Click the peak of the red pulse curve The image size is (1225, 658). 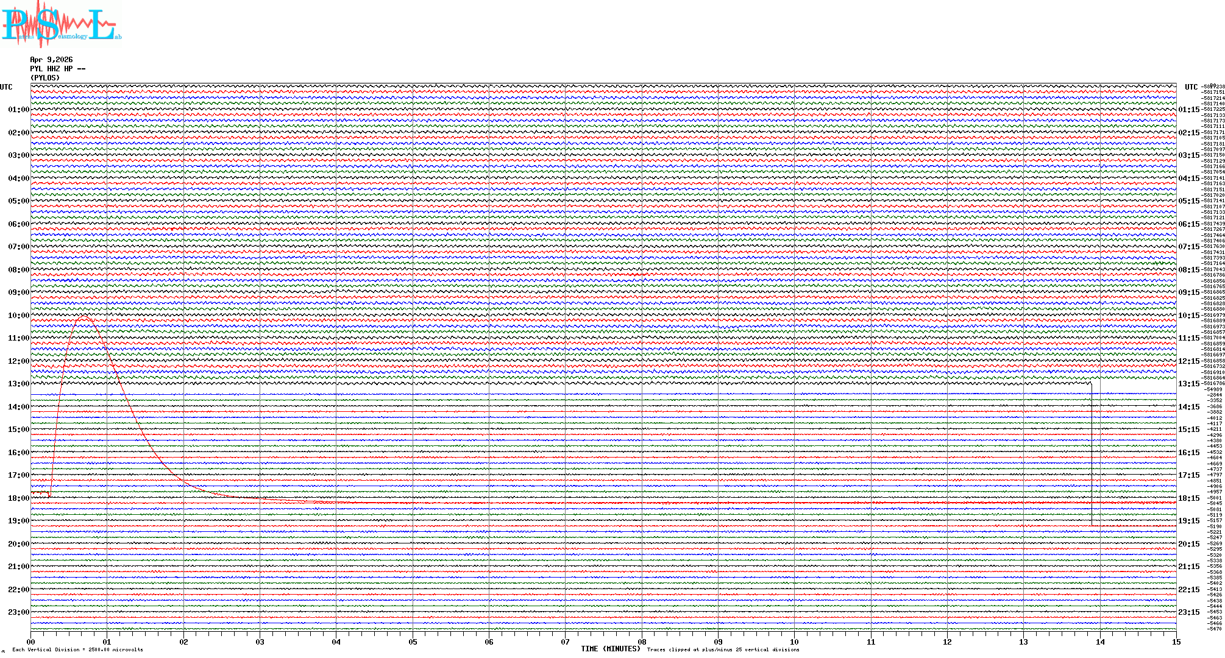pos(84,316)
